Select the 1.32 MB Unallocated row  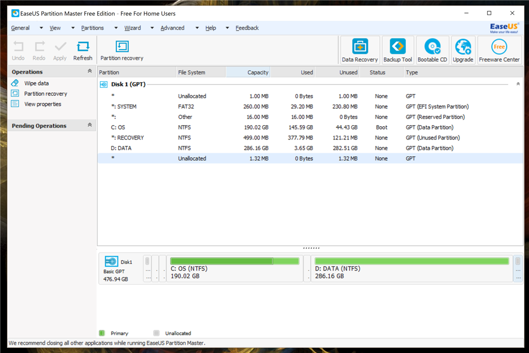pos(310,158)
